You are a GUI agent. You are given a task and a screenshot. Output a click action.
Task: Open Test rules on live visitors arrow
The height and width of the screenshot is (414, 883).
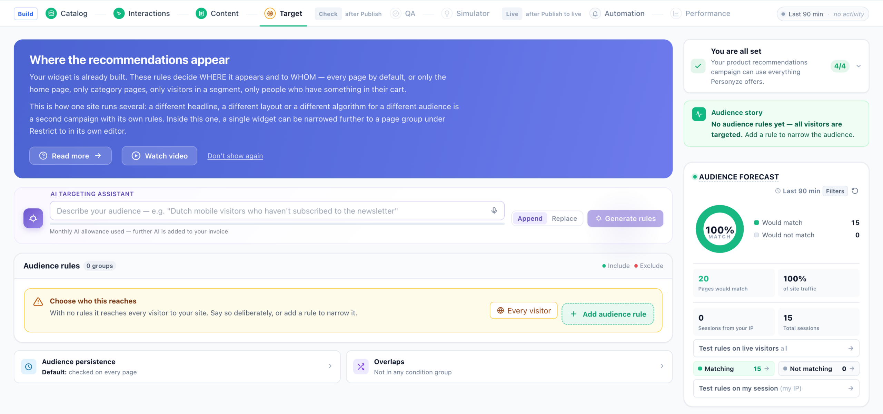click(851, 349)
